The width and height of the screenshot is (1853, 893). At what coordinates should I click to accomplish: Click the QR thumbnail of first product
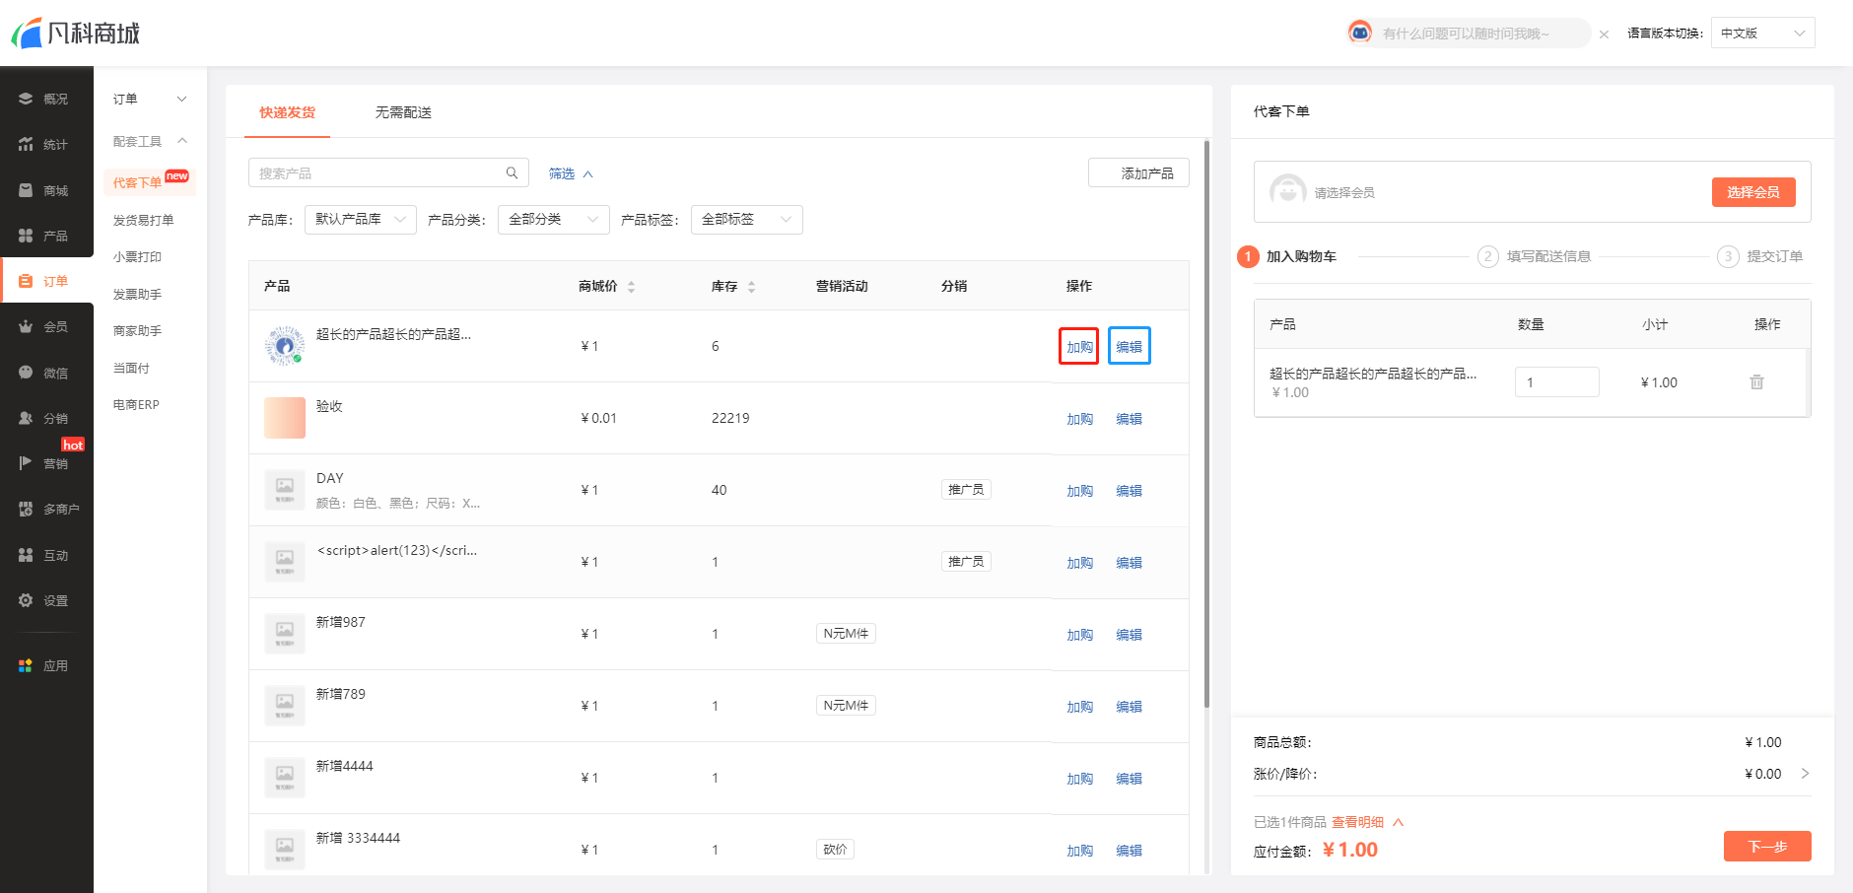coord(285,346)
